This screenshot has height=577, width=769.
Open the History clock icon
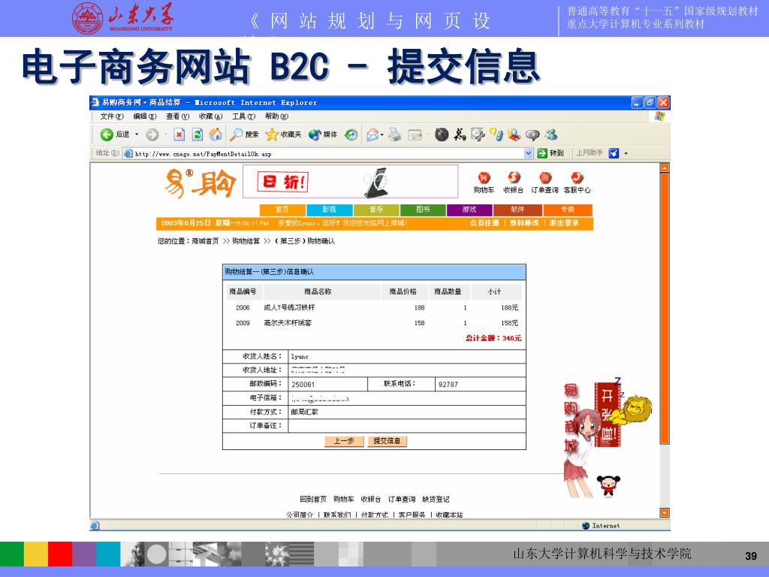(351, 134)
